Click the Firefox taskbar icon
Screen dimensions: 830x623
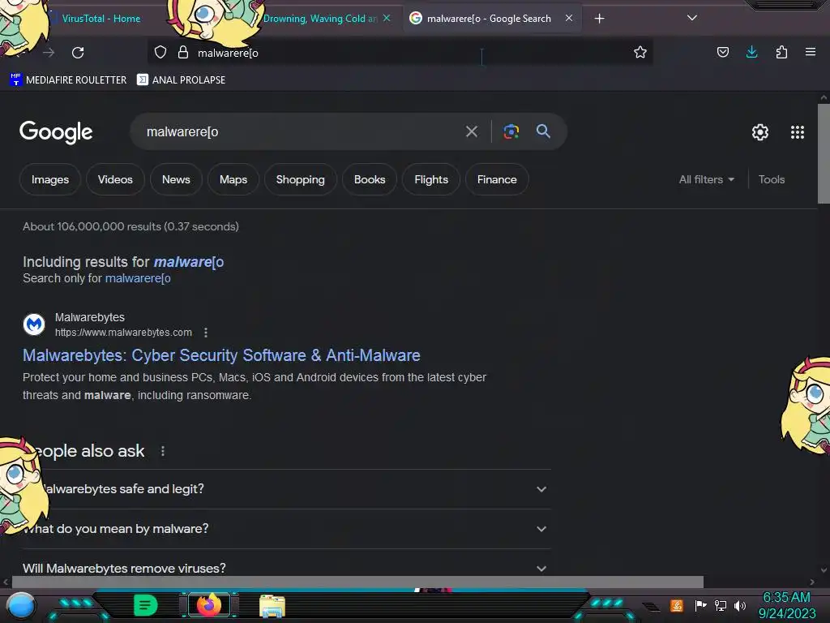click(208, 605)
